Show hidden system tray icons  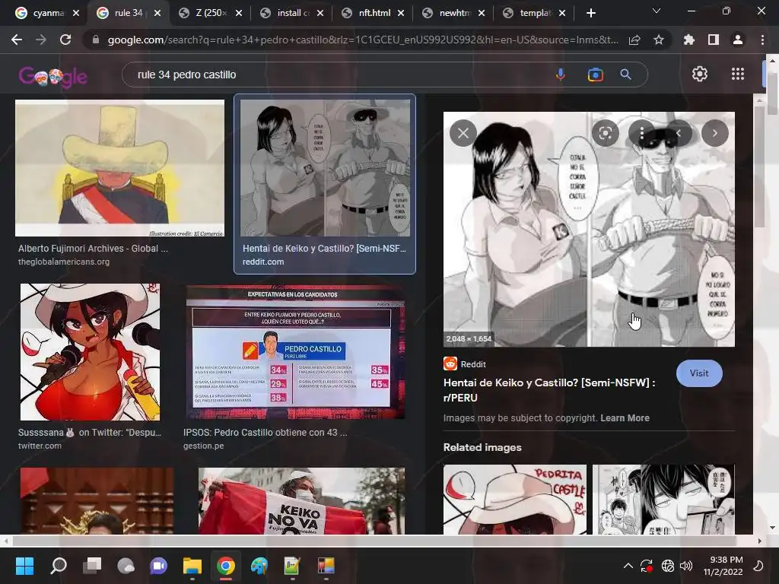pos(628,566)
